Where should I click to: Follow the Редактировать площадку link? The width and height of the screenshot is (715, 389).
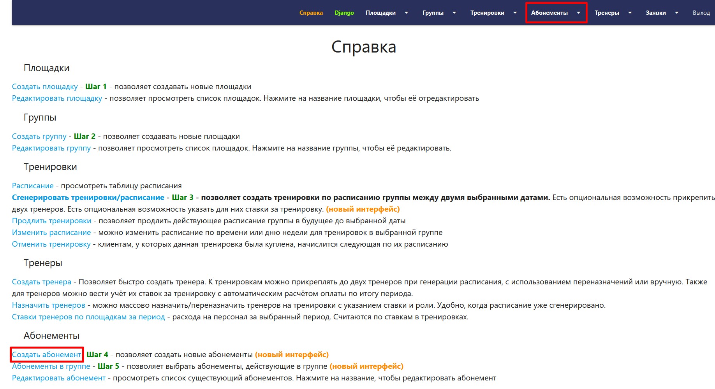click(57, 98)
